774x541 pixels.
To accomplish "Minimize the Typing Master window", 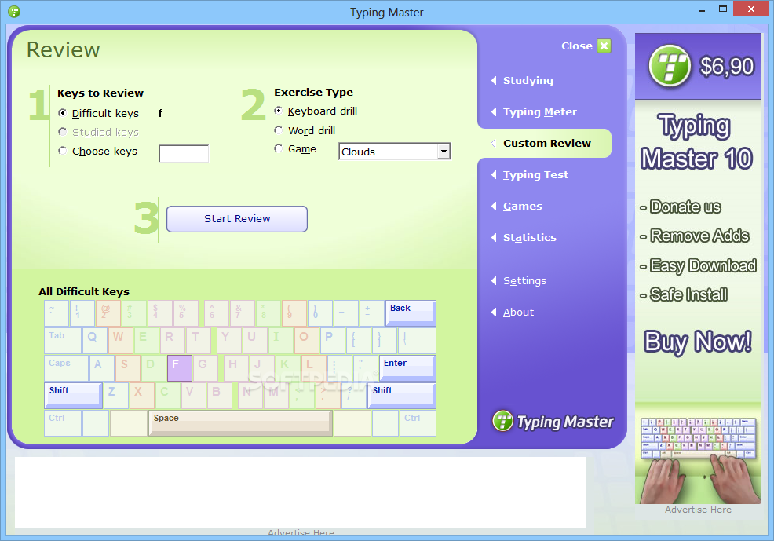I will click(702, 9).
